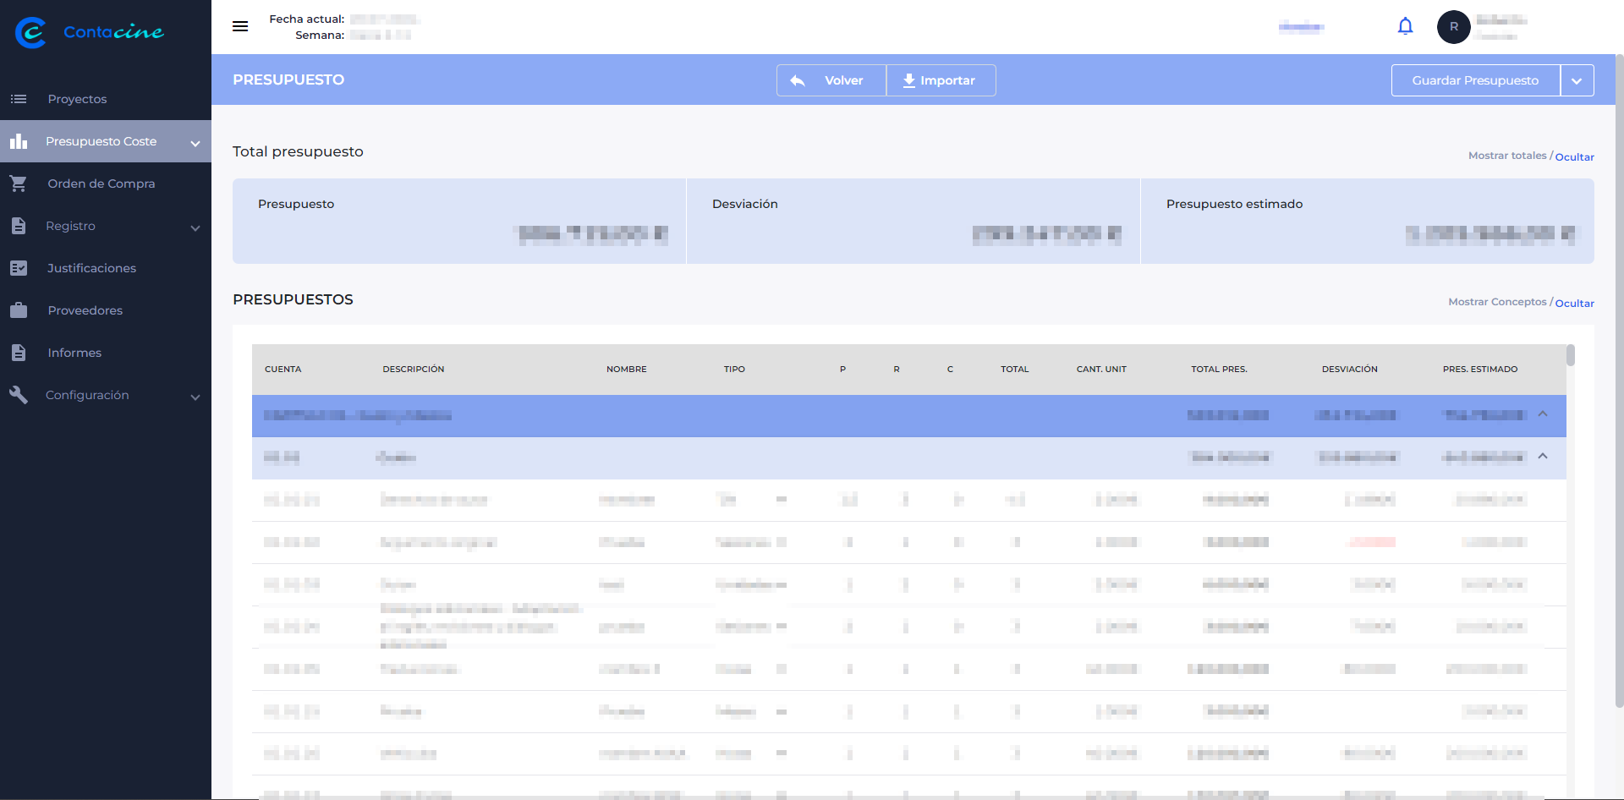Expand Registro submenu chevron
The image size is (1624, 800).
pyautogui.click(x=195, y=227)
